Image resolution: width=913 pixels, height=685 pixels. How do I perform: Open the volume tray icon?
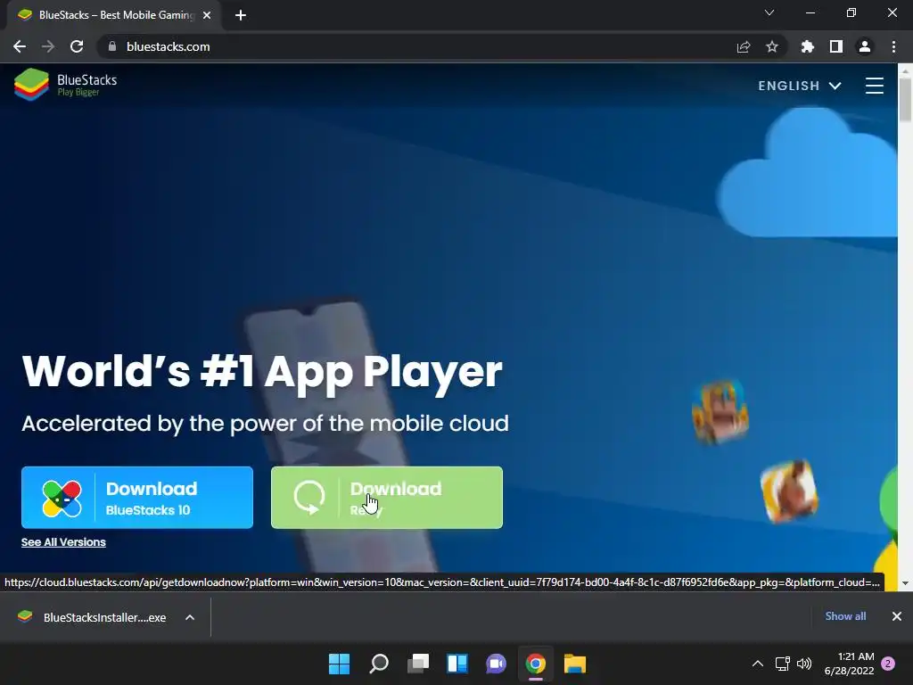pos(804,664)
